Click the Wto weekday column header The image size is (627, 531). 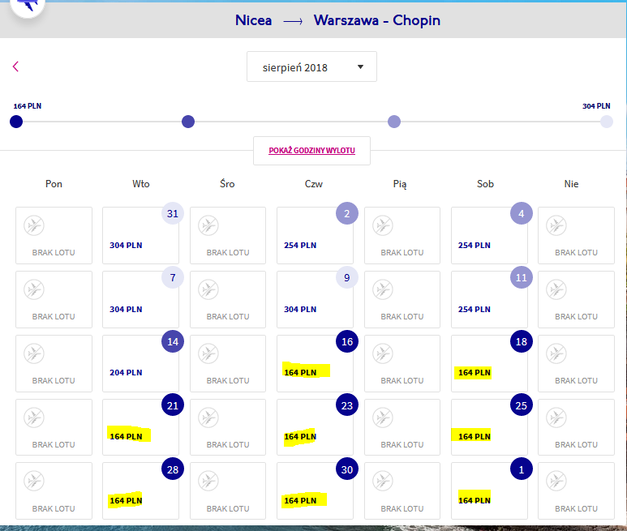pyautogui.click(x=141, y=184)
